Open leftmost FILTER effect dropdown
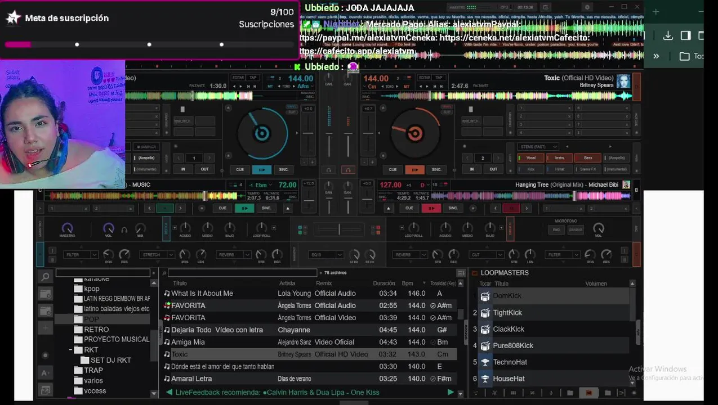Screen dimensions: 718x405 click(82, 255)
